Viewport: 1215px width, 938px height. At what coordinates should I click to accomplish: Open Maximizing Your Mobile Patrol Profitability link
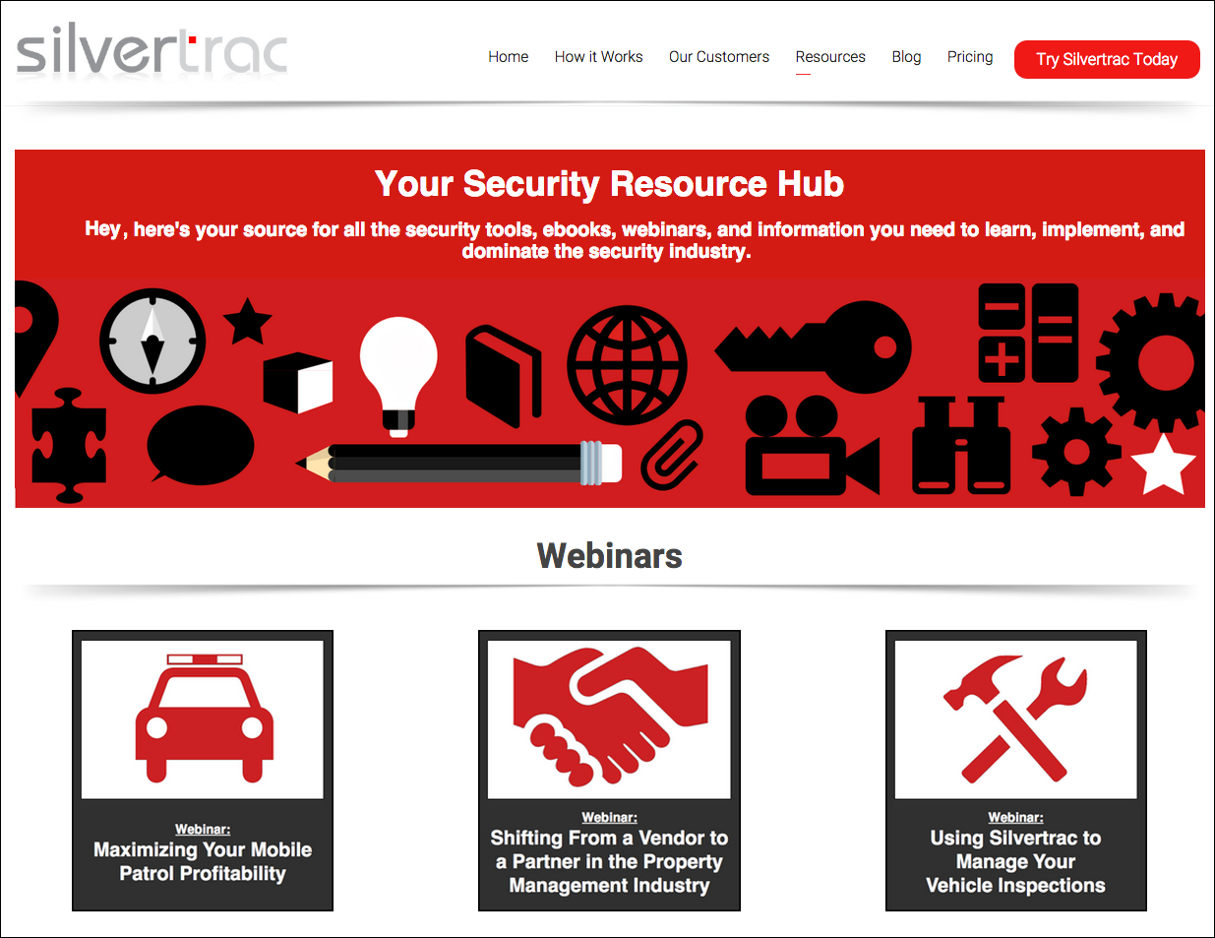coord(203,861)
